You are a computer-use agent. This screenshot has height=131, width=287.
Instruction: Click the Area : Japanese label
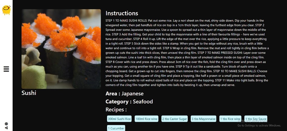coord(124,94)
